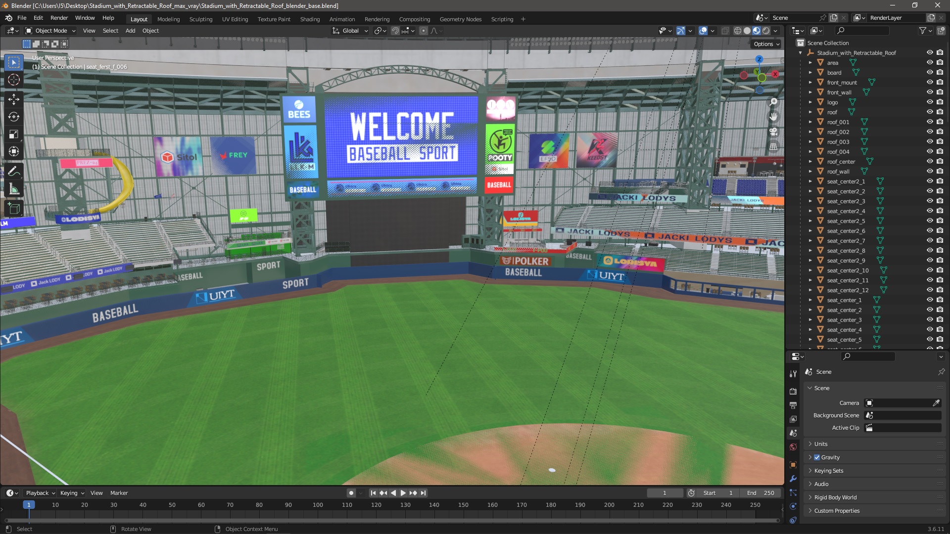Switch to solid viewport shading
This screenshot has height=534, width=950.
point(747,31)
